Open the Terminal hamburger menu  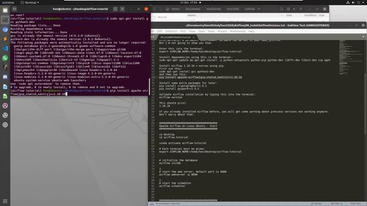click(122, 9)
